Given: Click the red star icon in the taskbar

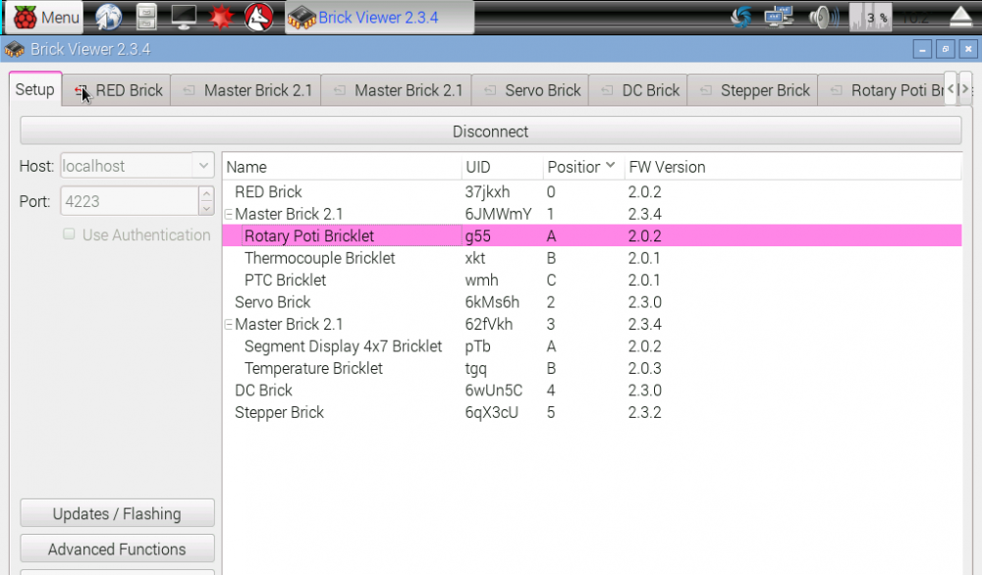Looking at the screenshot, I should point(221,17).
